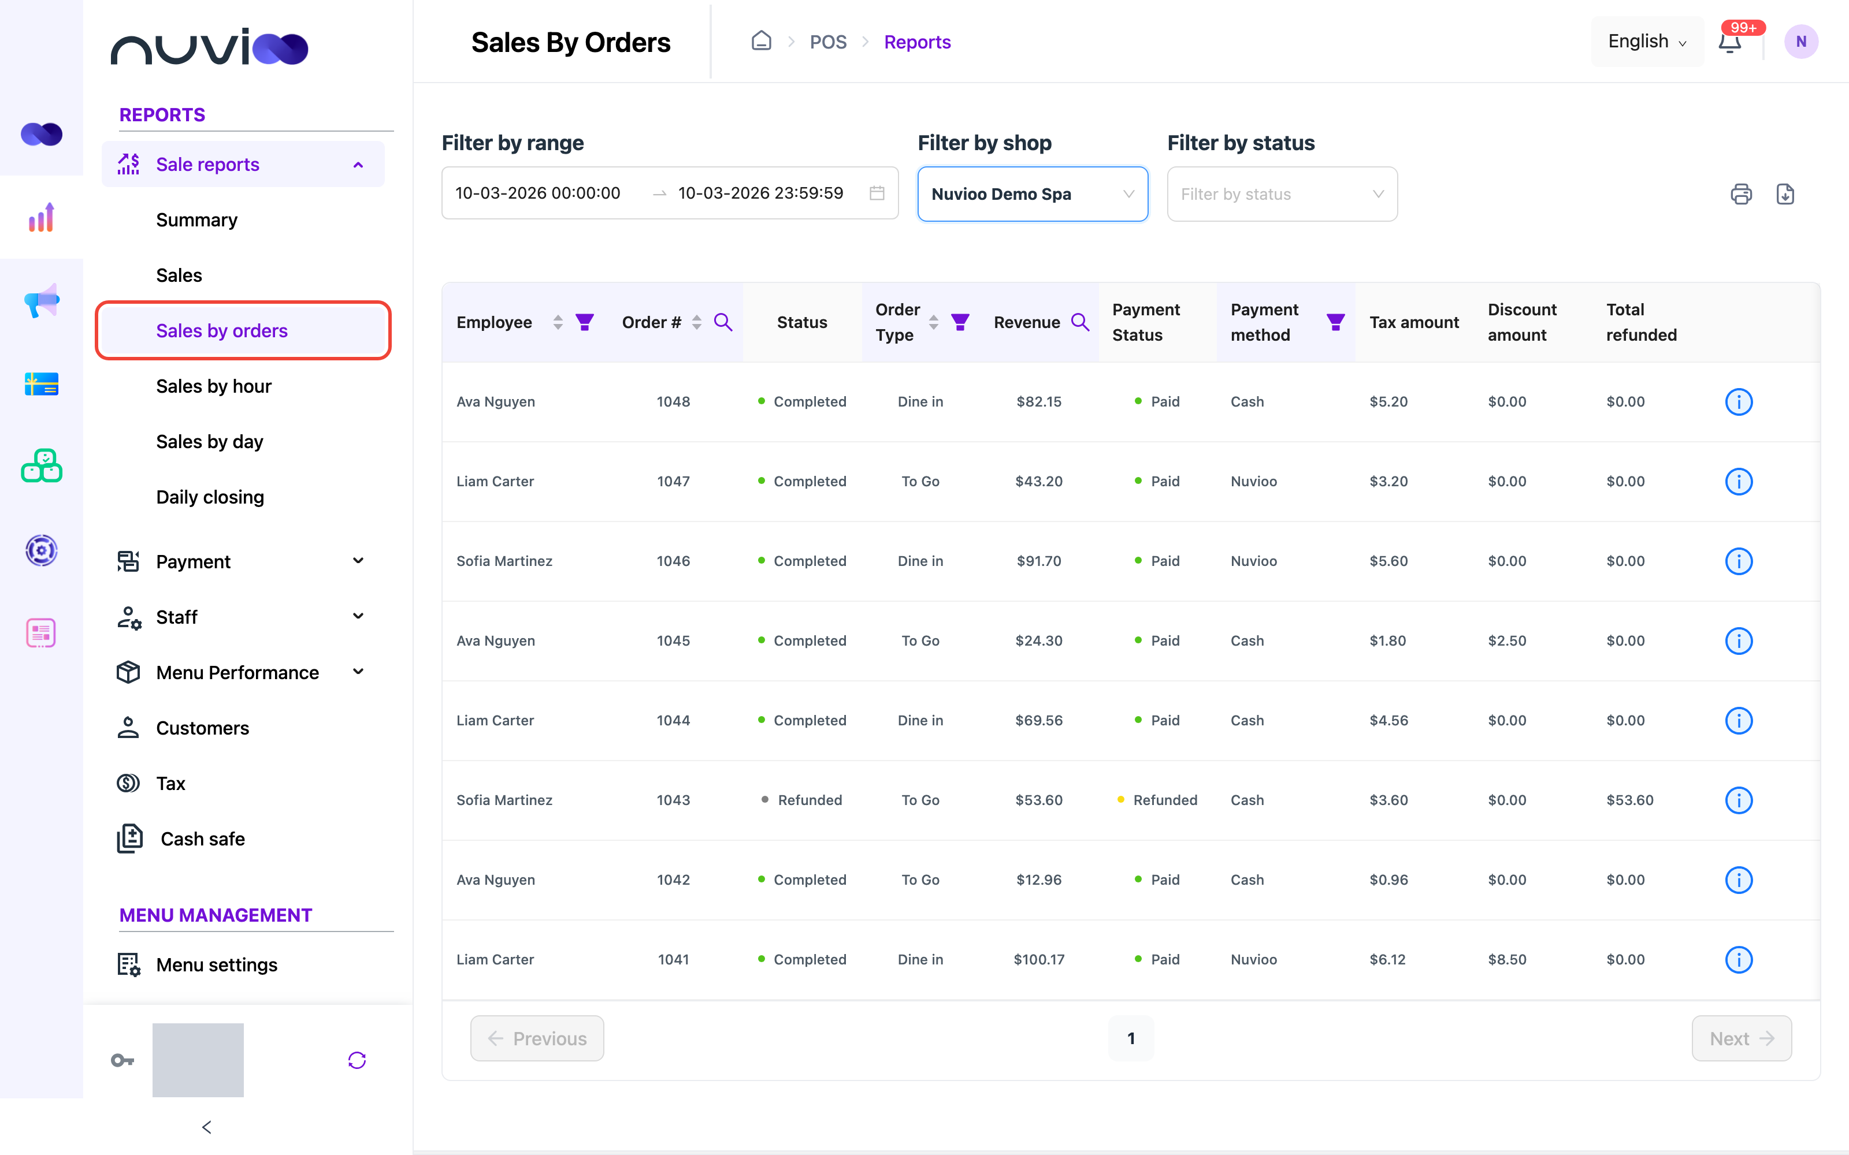The image size is (1849, 1155).
Task: Select Sales by orders menu item
Action: click(243, 331)
